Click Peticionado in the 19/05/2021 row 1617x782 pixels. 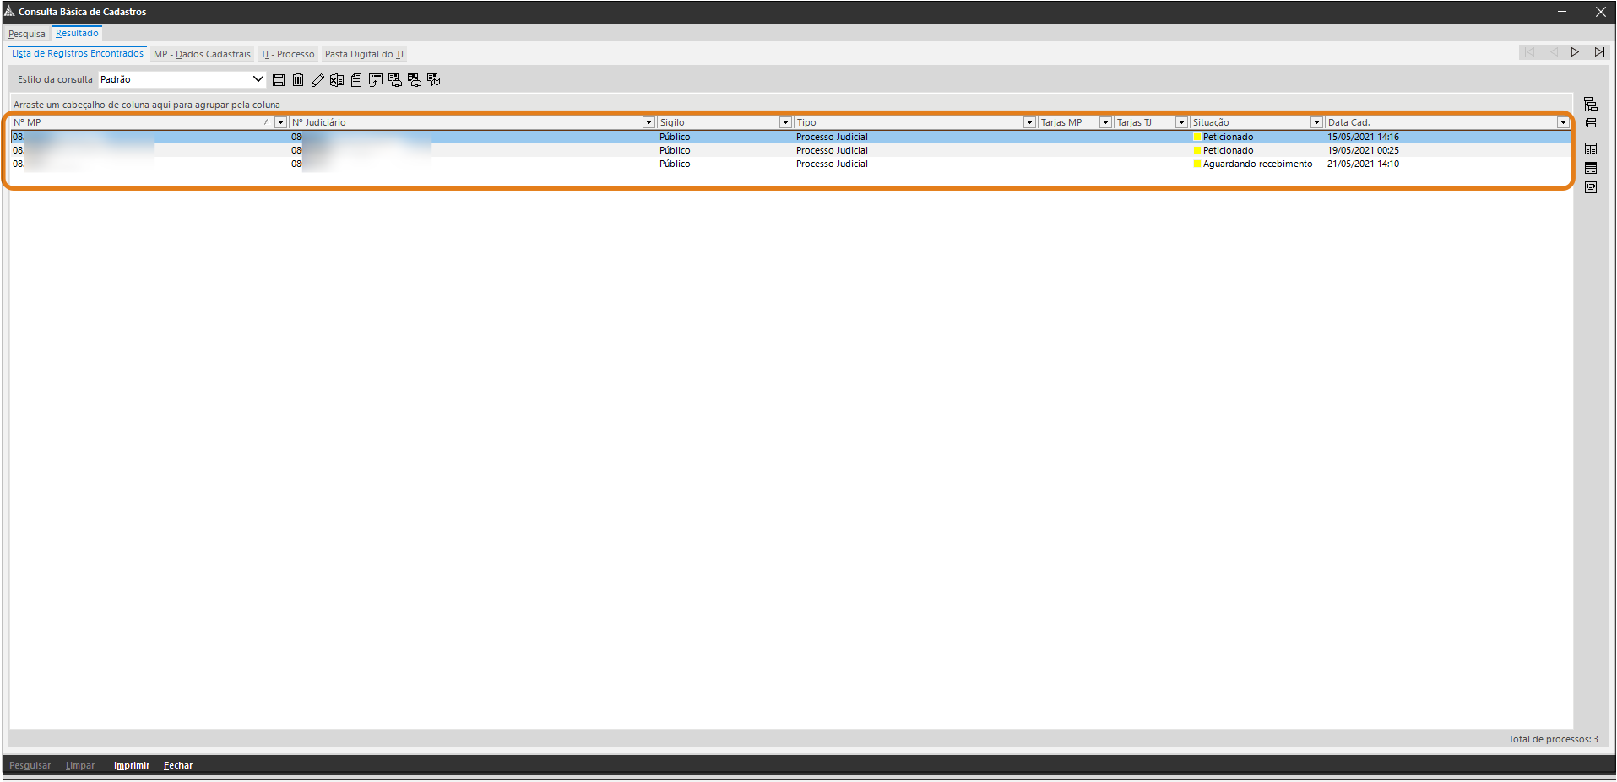tap(1228, 150)
